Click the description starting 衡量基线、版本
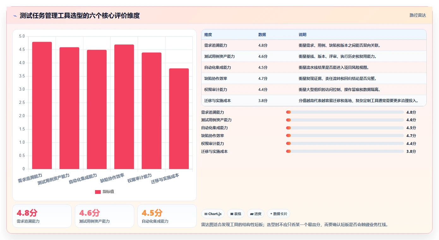 (x=338, y=57)
